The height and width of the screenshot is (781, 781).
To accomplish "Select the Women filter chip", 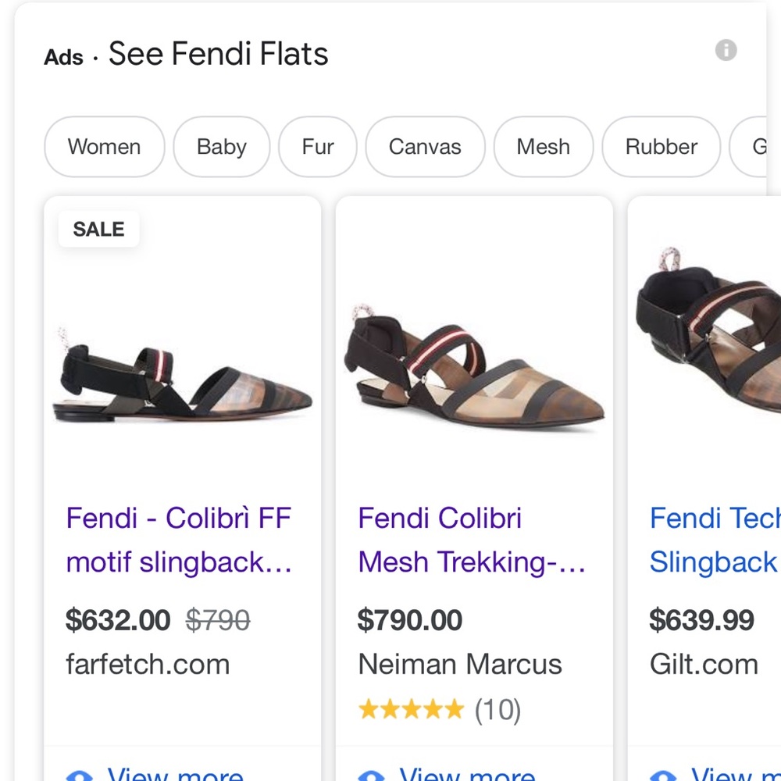I will point(105,147).
